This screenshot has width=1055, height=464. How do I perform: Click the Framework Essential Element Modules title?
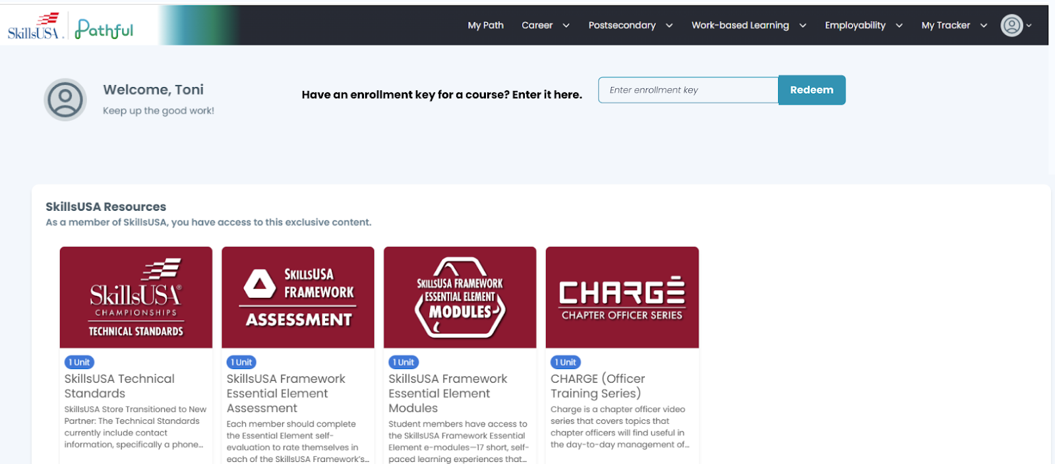[448, 393]
